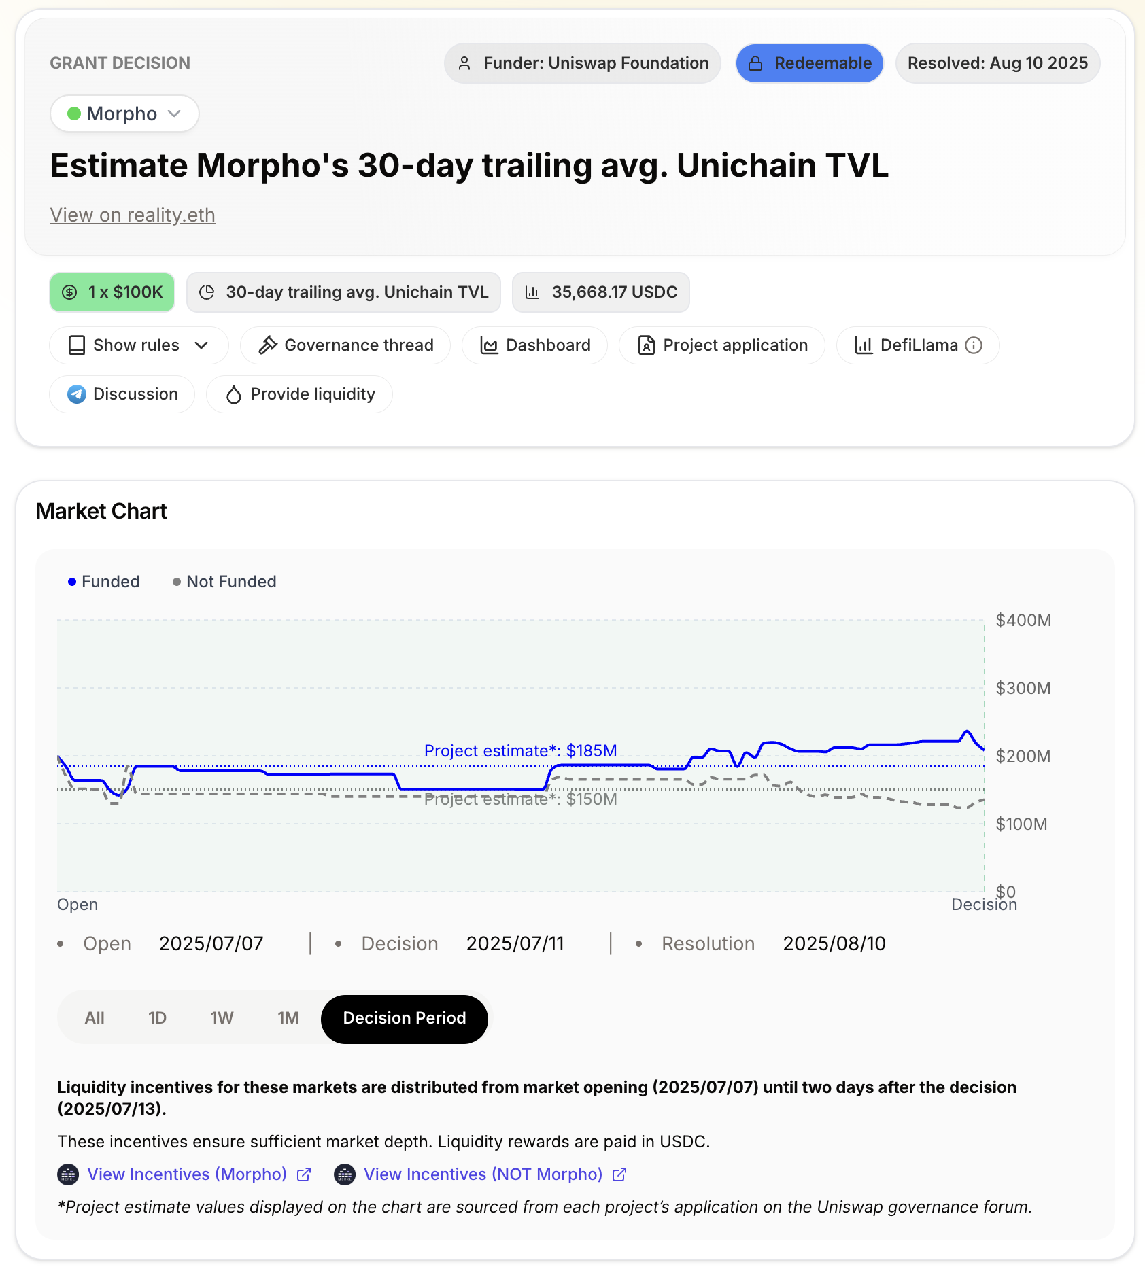
Task: Click the Governance thread gavel icon
Action: tap(268, 345)
